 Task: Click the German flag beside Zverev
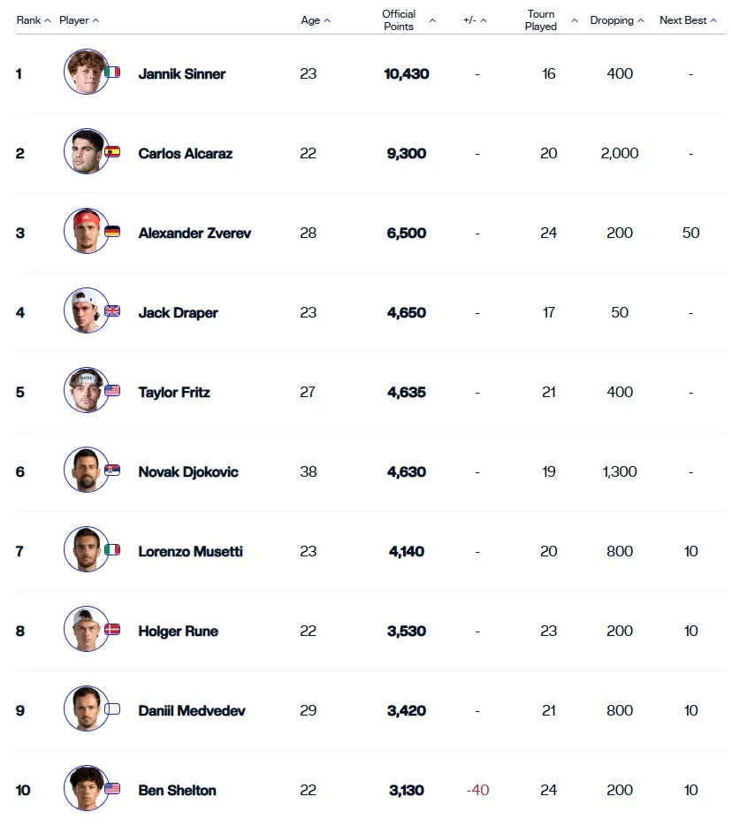112,232
